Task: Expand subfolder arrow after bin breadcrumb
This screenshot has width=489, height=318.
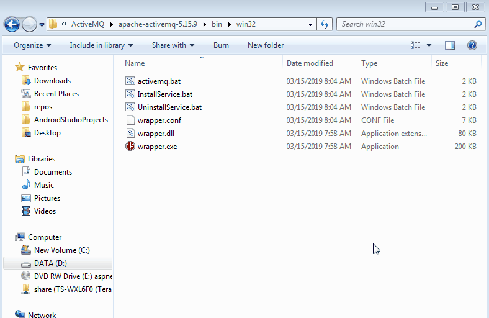Action: (230, 24)
